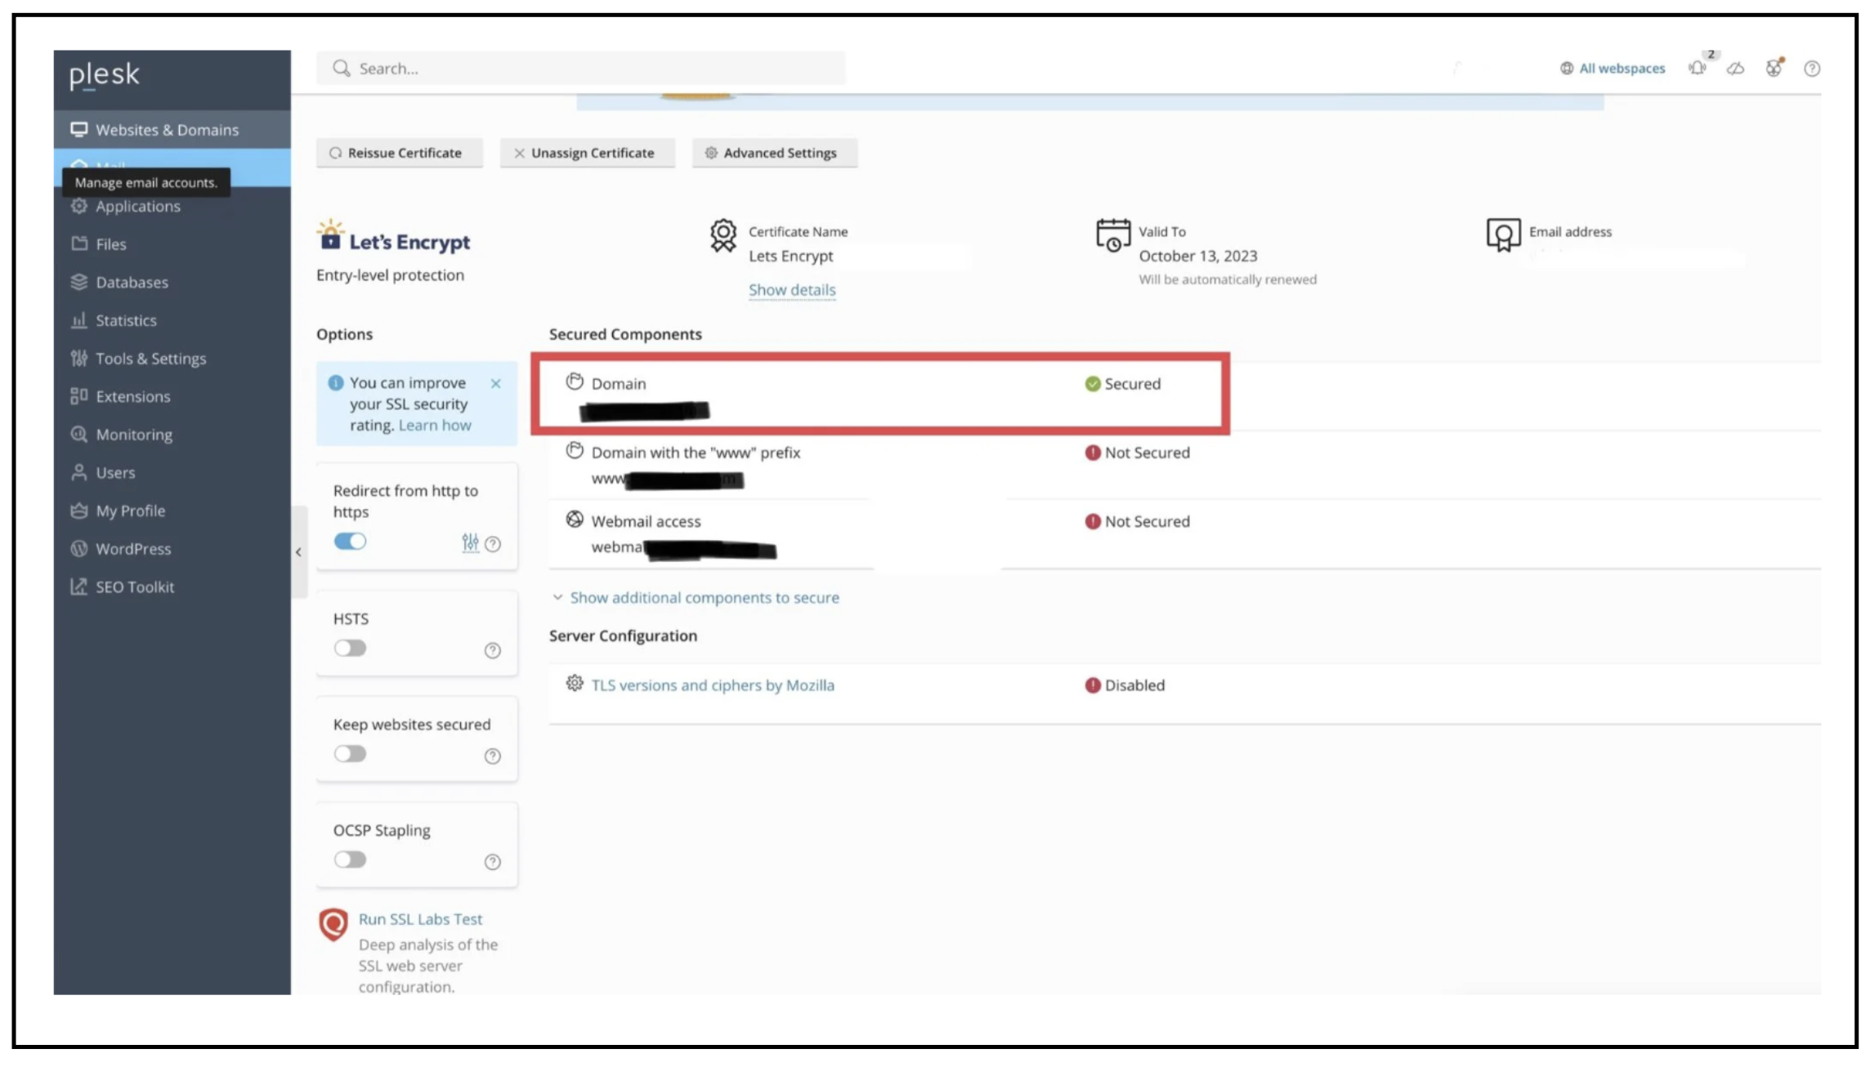Click the OCSP Stapling help icon
Viewport: 1870px width, 1067px height.
492,862
